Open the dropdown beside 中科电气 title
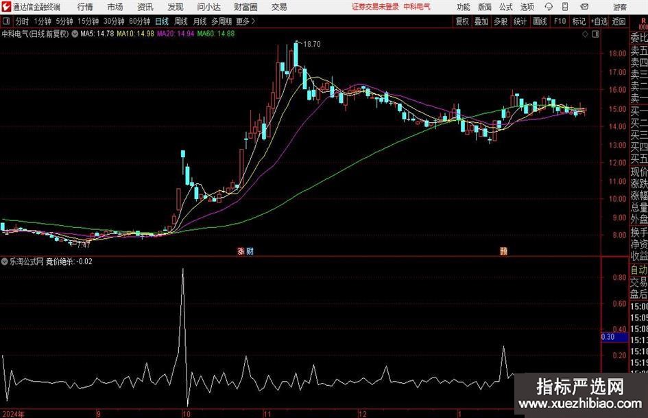 pos(75,34)
